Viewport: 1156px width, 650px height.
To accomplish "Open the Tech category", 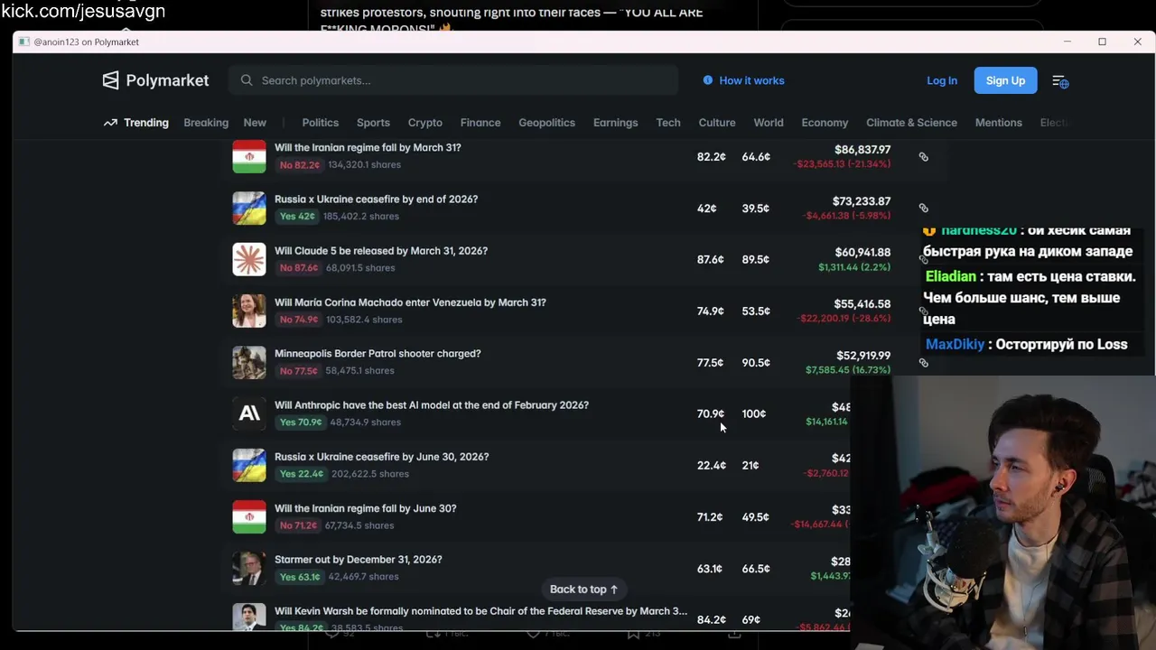I will pos(668,123).
